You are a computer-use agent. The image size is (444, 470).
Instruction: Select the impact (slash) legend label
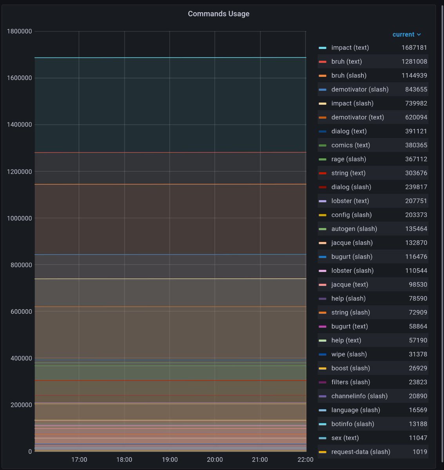[352, 103]
